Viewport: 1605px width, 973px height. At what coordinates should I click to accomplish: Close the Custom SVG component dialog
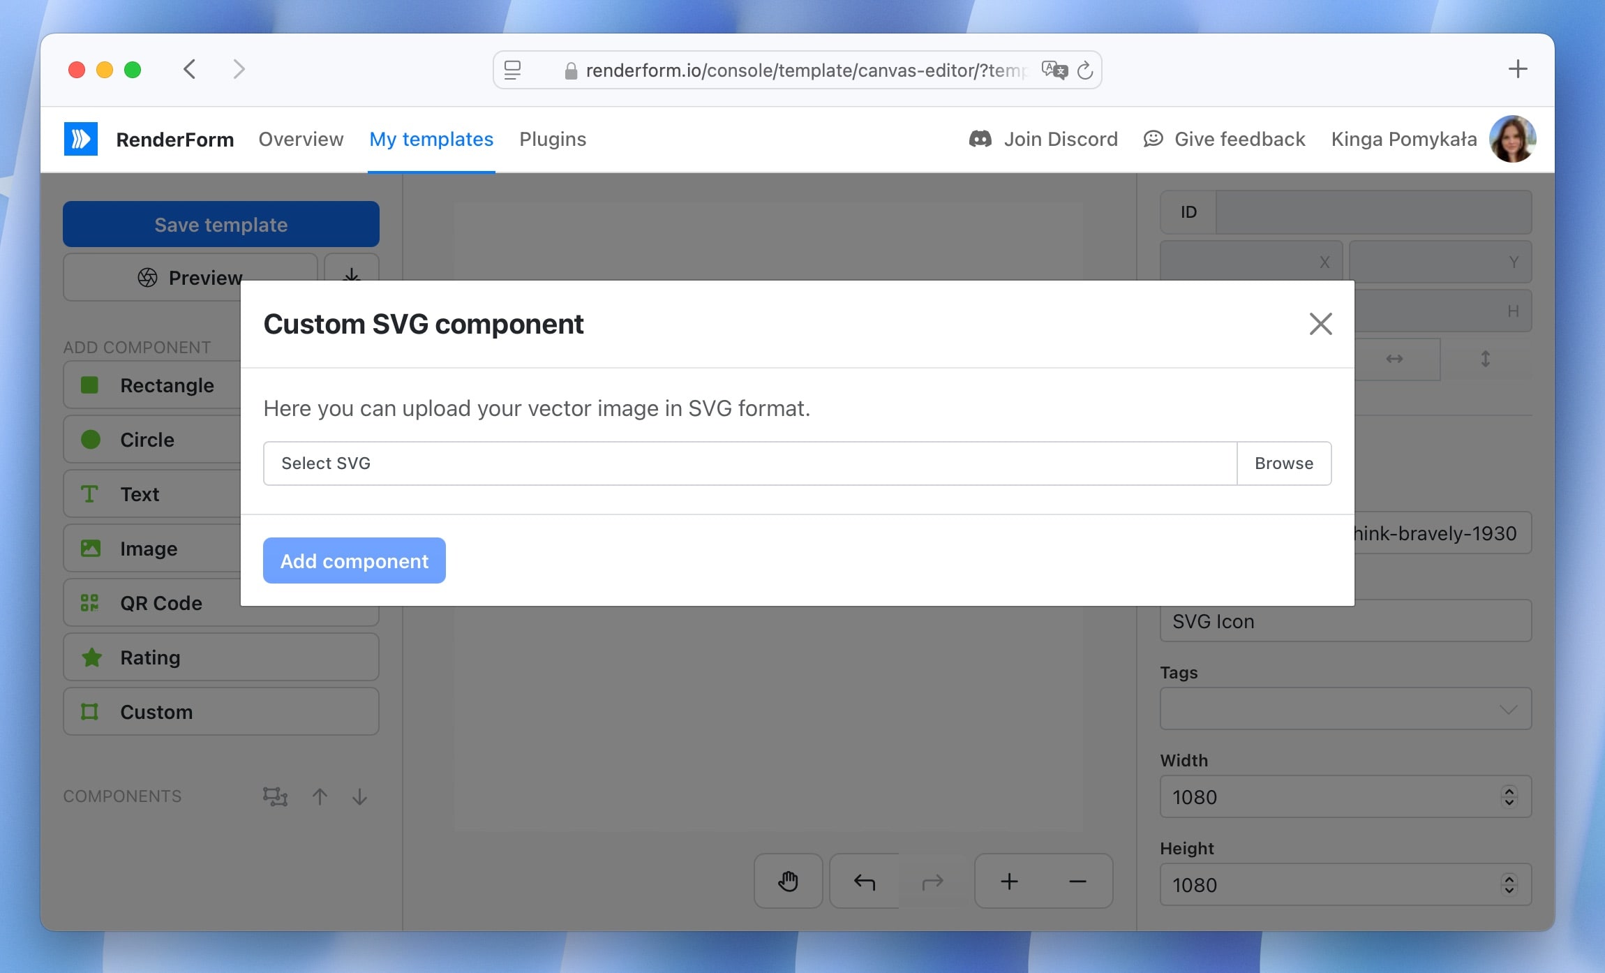(x=1320, y=324)
